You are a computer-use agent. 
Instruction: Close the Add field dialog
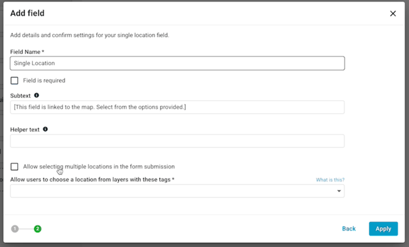(x=393, y=13)
